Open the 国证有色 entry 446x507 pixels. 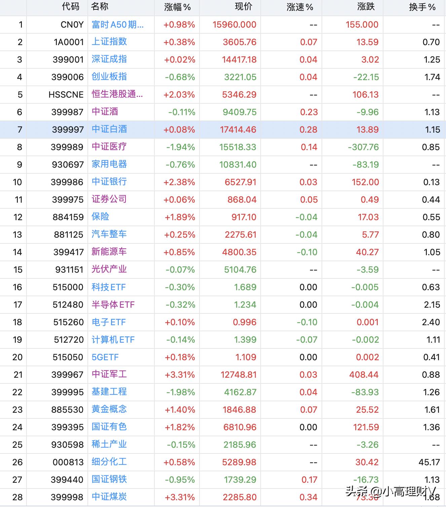[109, 427]
